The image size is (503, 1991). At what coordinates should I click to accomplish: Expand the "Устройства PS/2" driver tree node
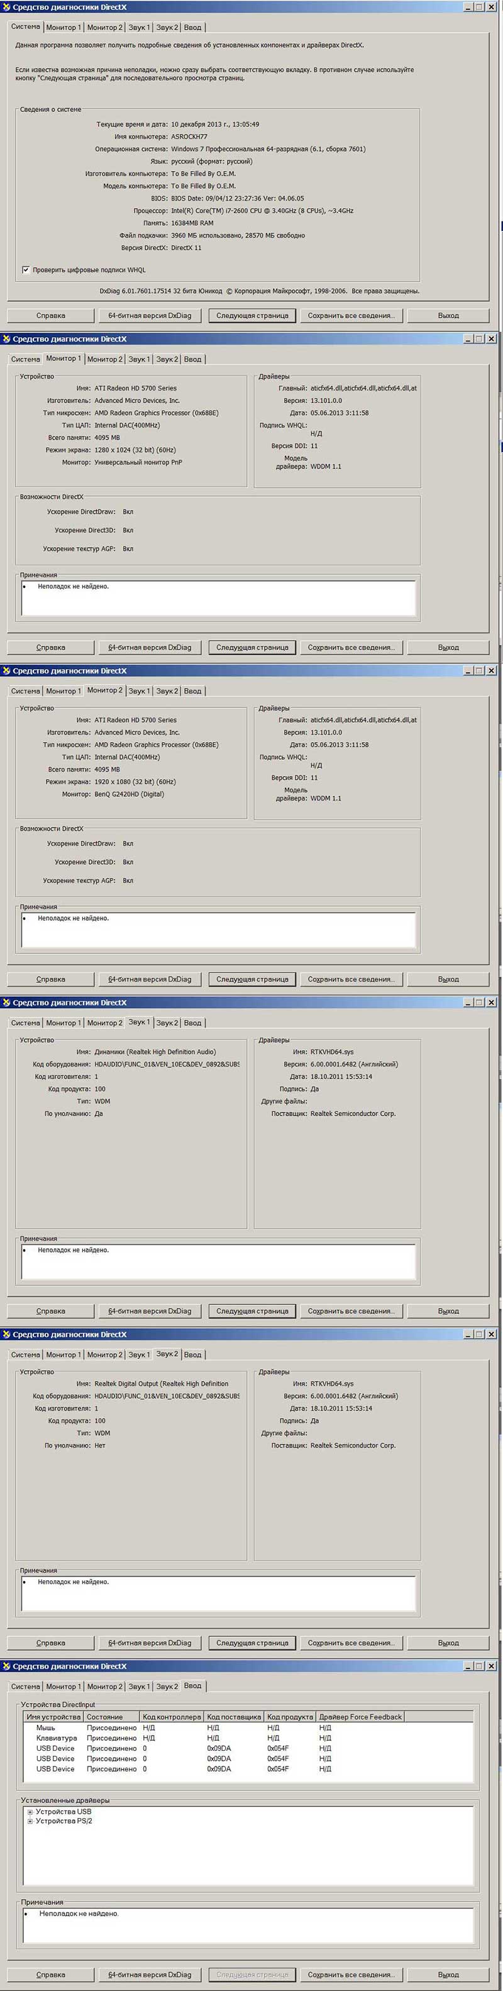coord(30,1821)
